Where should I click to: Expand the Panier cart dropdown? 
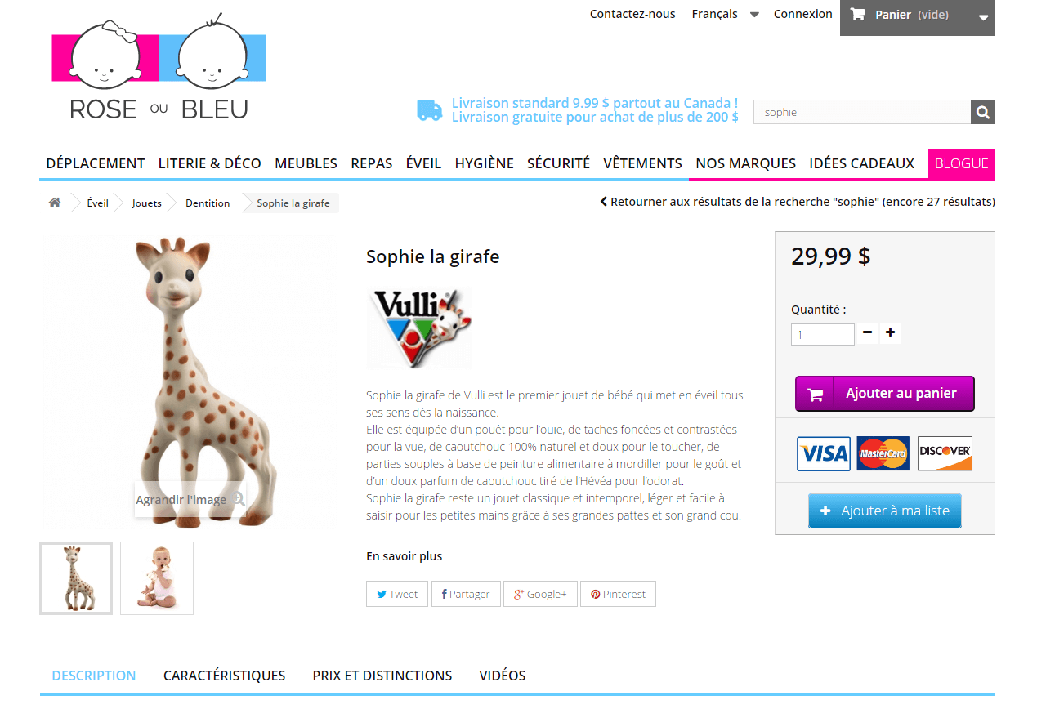click(x=918, y=17)
